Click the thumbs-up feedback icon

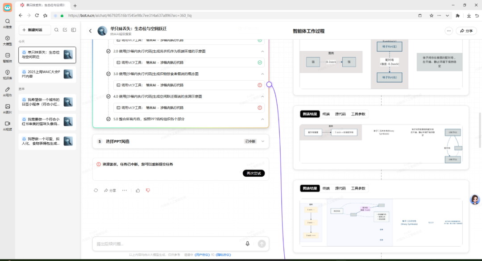coord(137,191)
